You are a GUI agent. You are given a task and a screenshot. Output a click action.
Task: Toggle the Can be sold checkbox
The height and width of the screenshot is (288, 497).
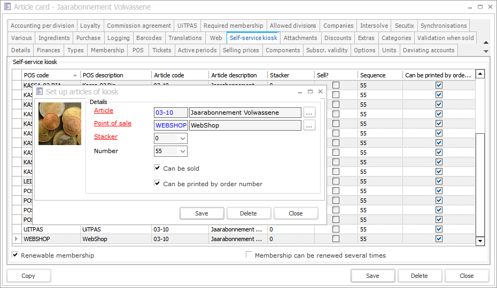(x=157, y=168)
